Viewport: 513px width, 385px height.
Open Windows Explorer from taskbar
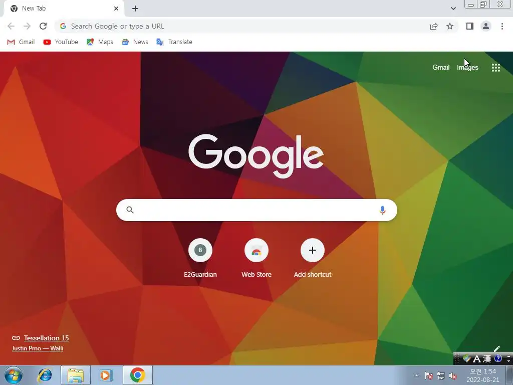pyautogui.click(x=75, y=375)
